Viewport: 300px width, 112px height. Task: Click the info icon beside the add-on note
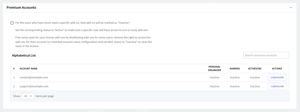point(12,23)
